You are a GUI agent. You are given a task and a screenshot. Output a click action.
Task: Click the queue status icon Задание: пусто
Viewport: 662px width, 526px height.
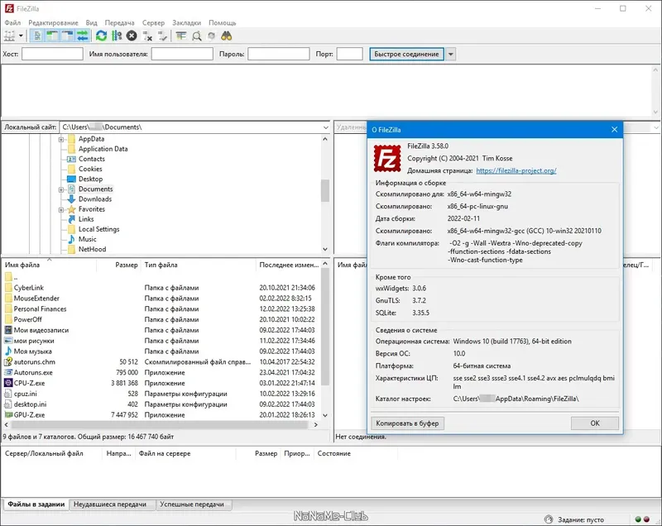coord(549,519)
